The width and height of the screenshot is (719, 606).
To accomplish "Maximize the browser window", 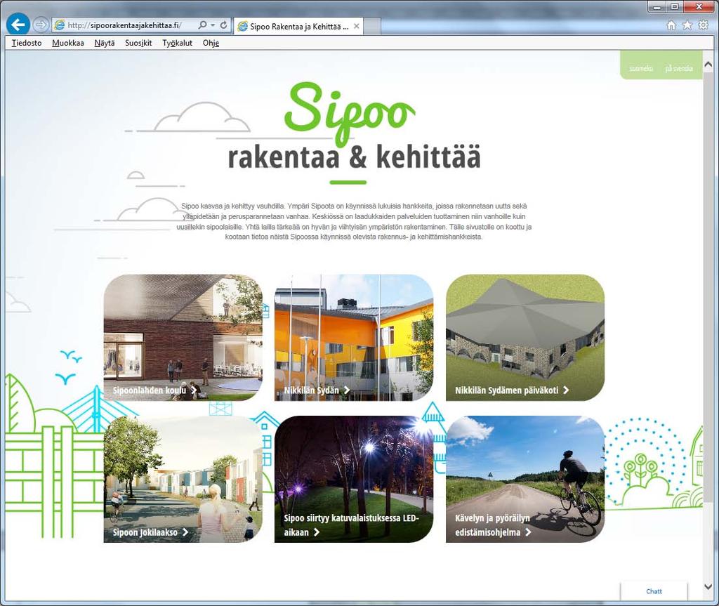I will [675, 7].
